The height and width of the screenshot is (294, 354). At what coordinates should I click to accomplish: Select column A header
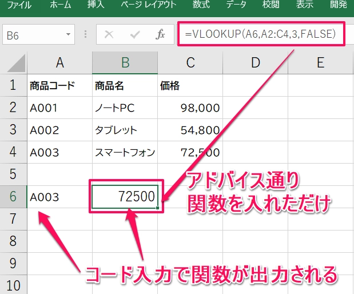[x=59, y=62]
